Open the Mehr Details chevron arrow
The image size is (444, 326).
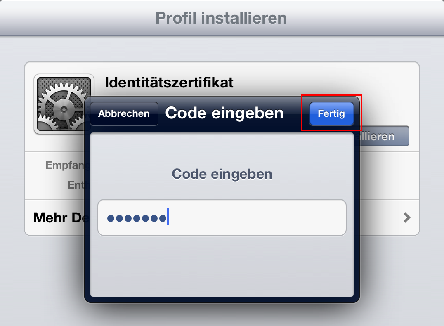tap(406, 217)
